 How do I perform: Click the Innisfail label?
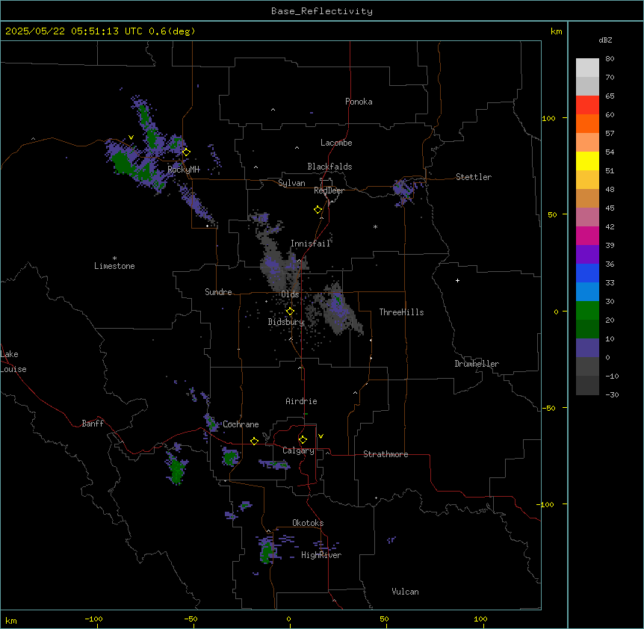tap(311, 244)
